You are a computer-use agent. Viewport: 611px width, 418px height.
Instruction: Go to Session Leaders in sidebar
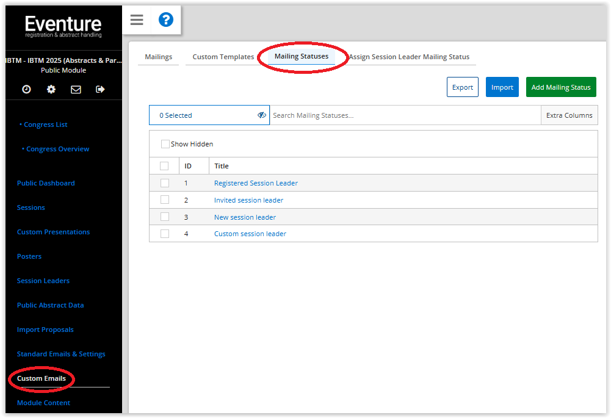click(x=43, y=281)
